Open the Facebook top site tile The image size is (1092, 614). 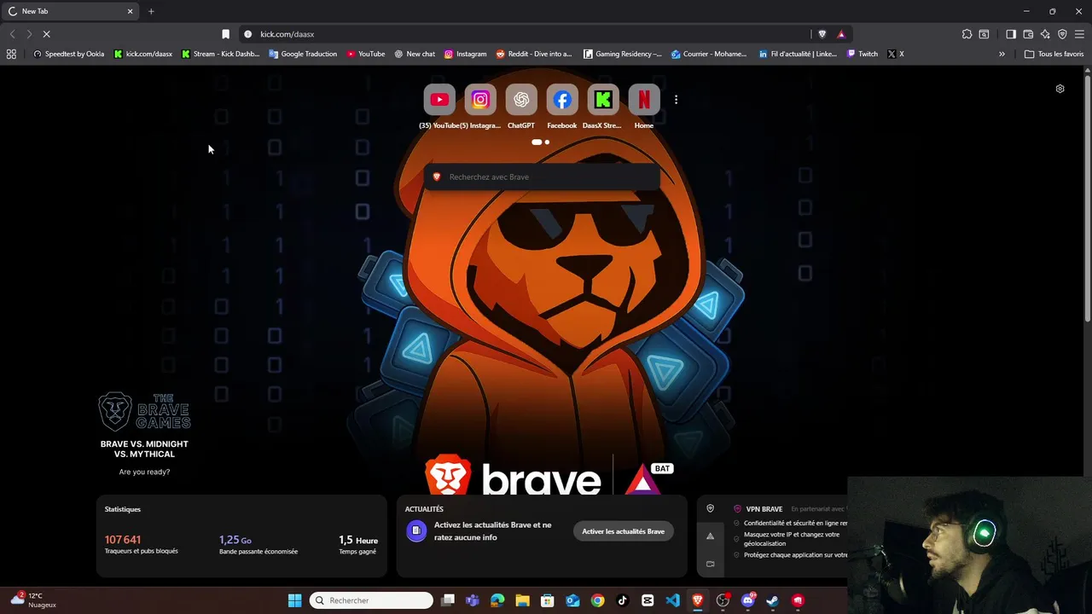point(562,100)
